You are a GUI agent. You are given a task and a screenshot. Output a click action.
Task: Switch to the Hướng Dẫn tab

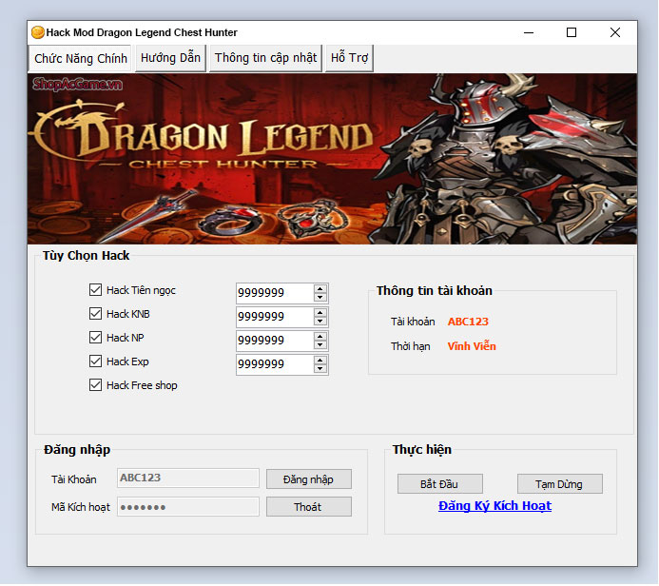pos(170,58)
